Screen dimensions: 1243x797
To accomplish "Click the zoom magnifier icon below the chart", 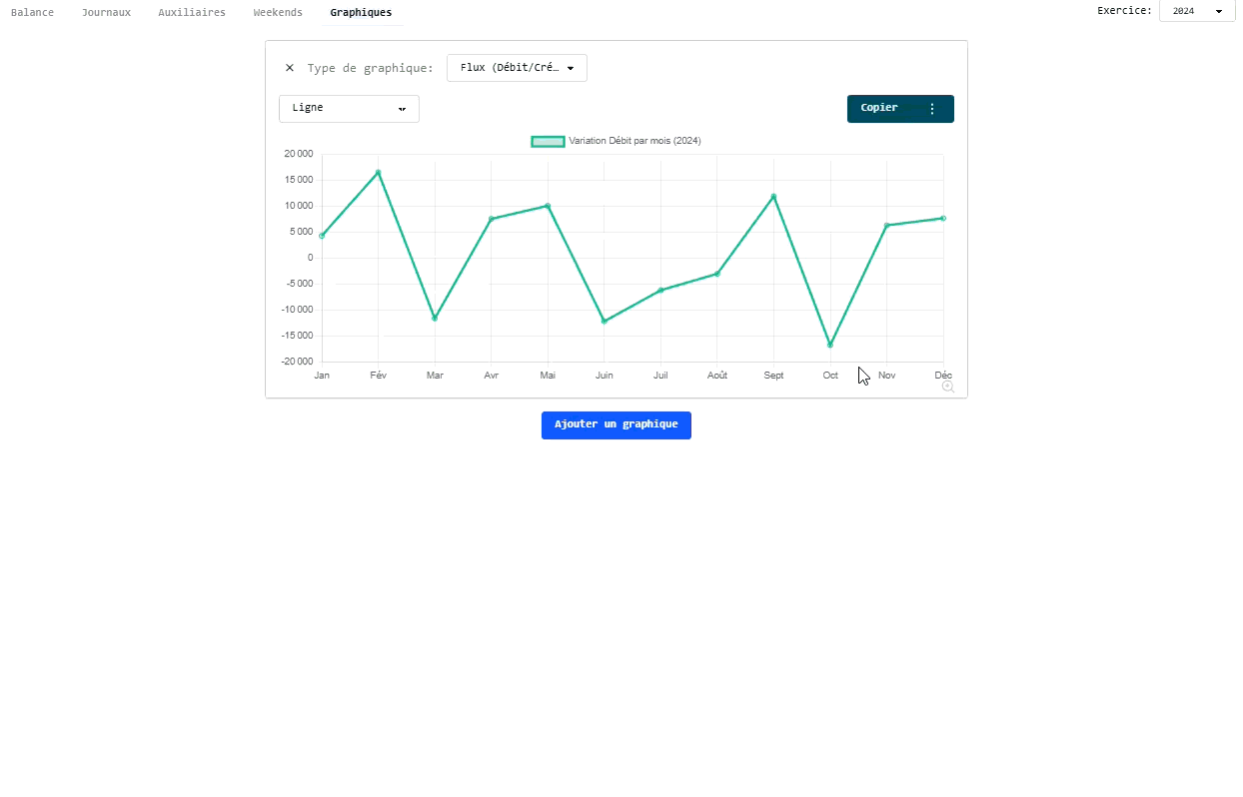I will 946,387.
